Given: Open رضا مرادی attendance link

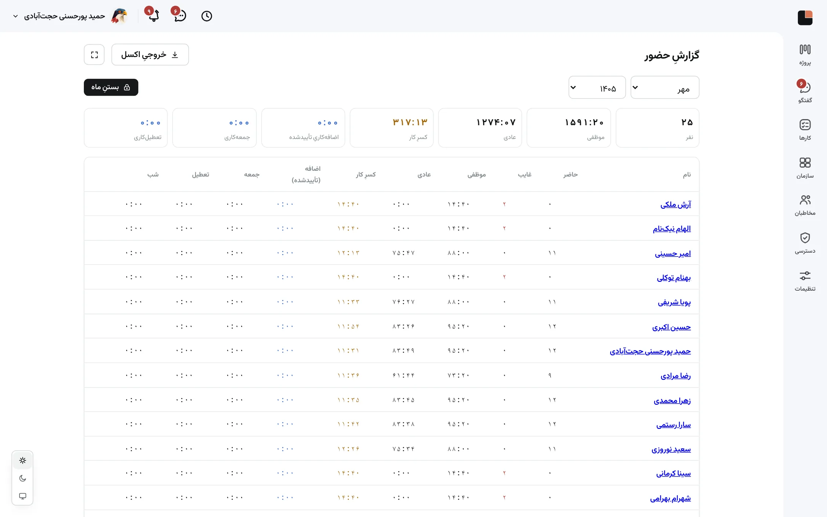Looking at the screenshot, I should click(x=675, y=376).
